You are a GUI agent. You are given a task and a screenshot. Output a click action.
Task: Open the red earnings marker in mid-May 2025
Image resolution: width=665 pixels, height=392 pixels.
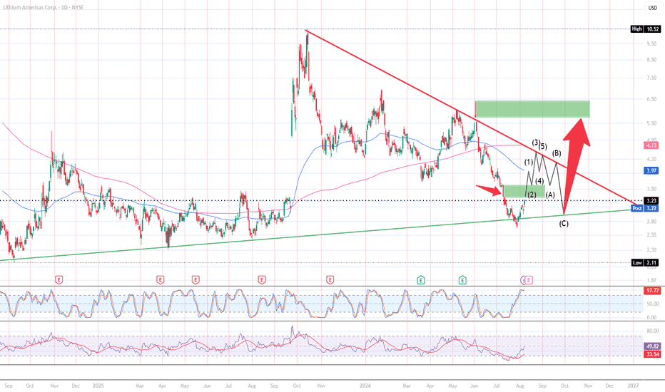(195, 279)
